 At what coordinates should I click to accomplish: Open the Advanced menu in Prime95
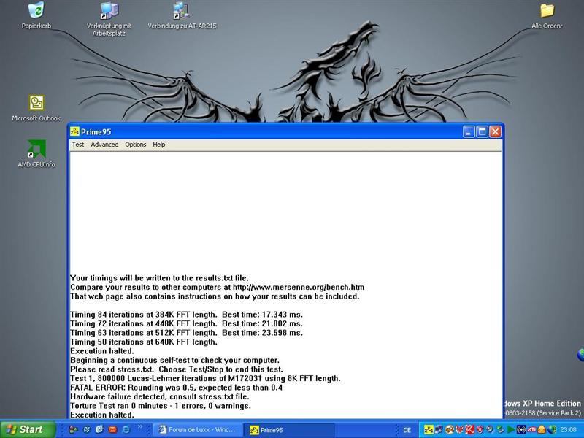click(x=104, y=145)
